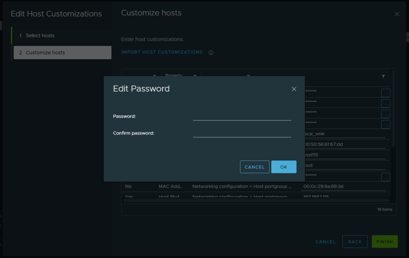Click the wizard Back button
Image resolution: width=409 pixels, height=258 pixels.
coord(355,242)
